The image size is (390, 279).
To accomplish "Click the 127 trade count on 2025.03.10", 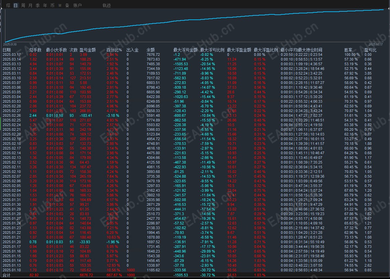I will coord(73,78).
